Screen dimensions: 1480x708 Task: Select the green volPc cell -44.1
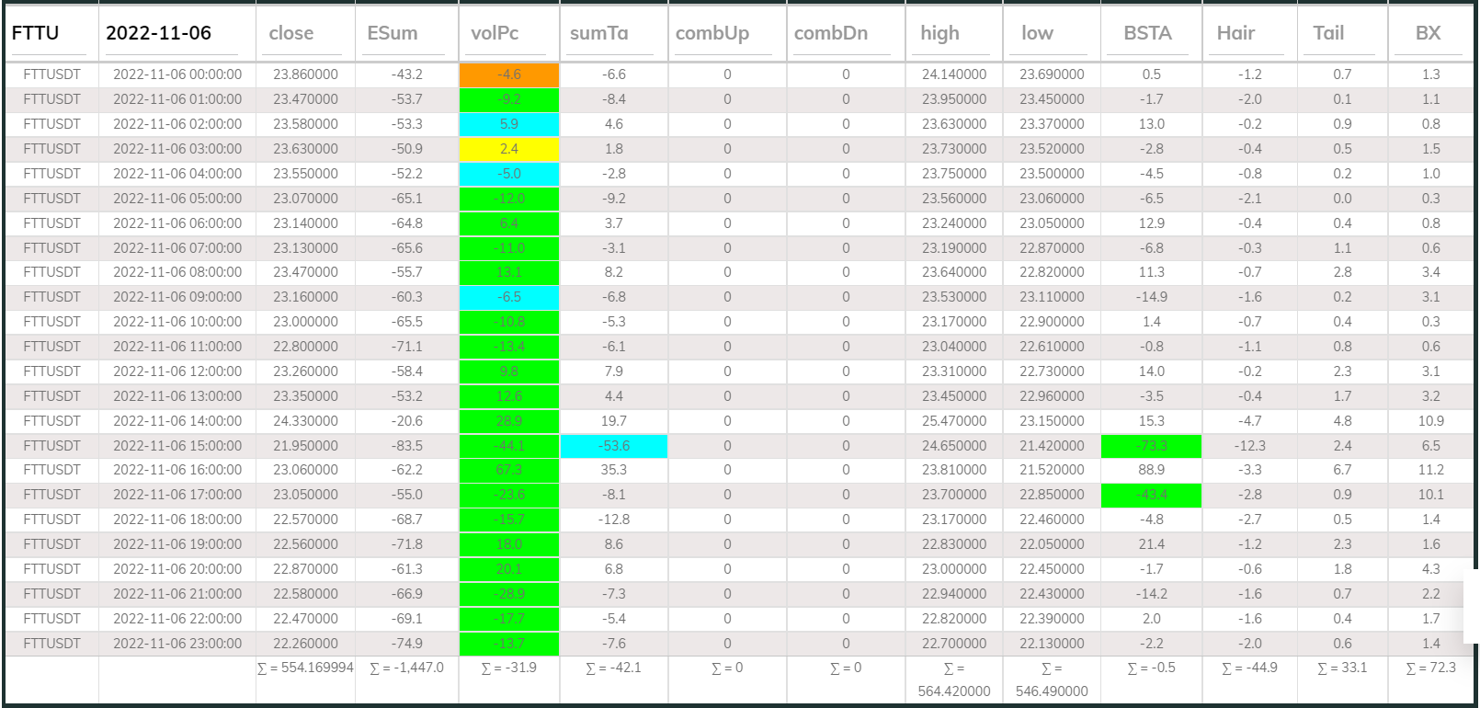509,446
